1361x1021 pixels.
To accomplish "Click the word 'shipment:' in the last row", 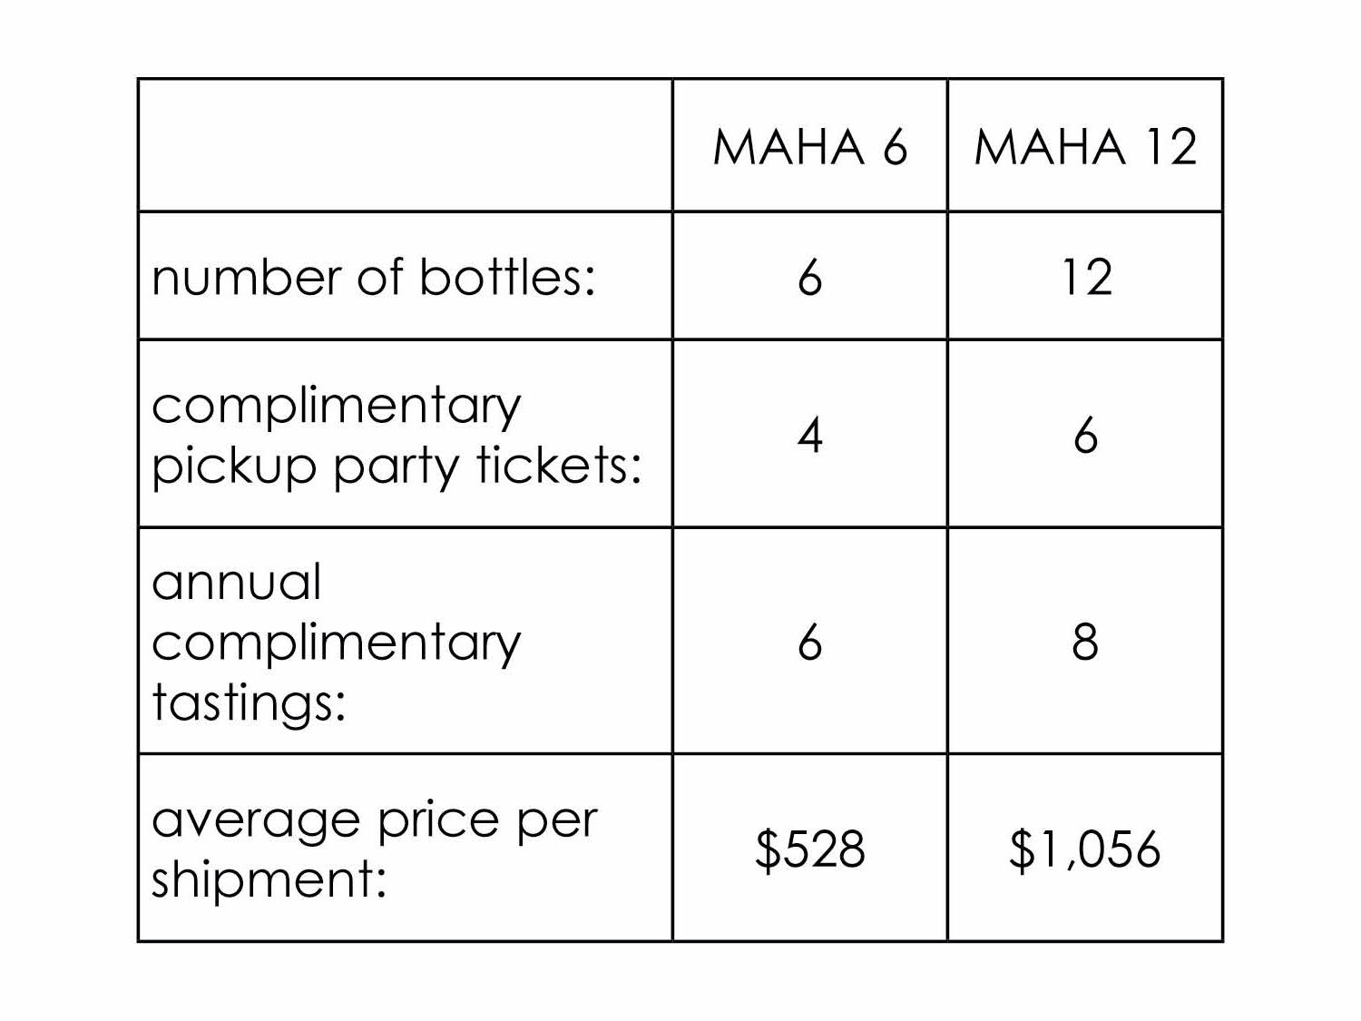I will click(269, 879).
